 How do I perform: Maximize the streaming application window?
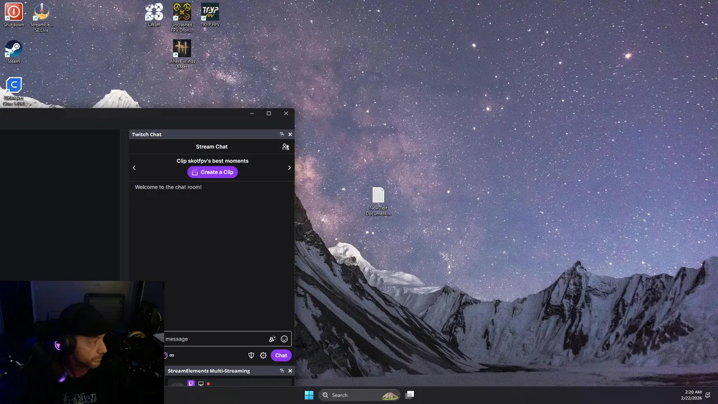pos(269,113)
